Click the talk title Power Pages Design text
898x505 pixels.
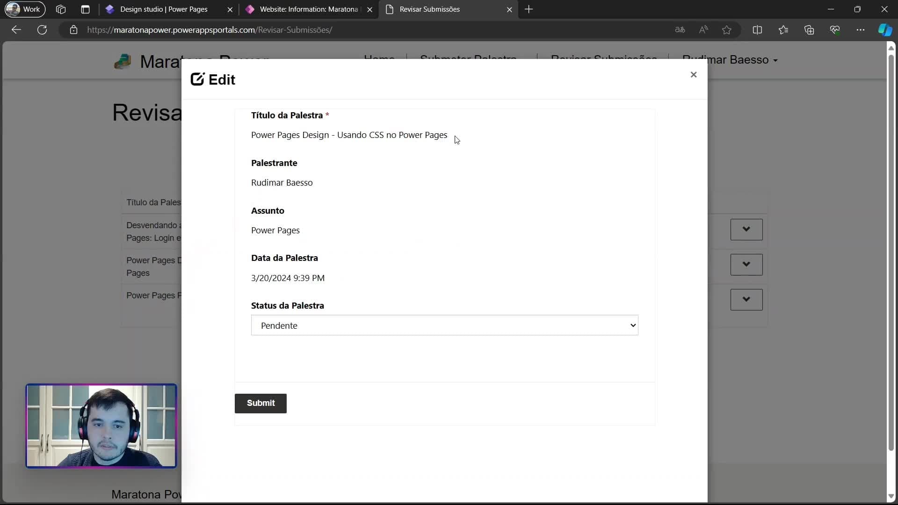(349, 135)
